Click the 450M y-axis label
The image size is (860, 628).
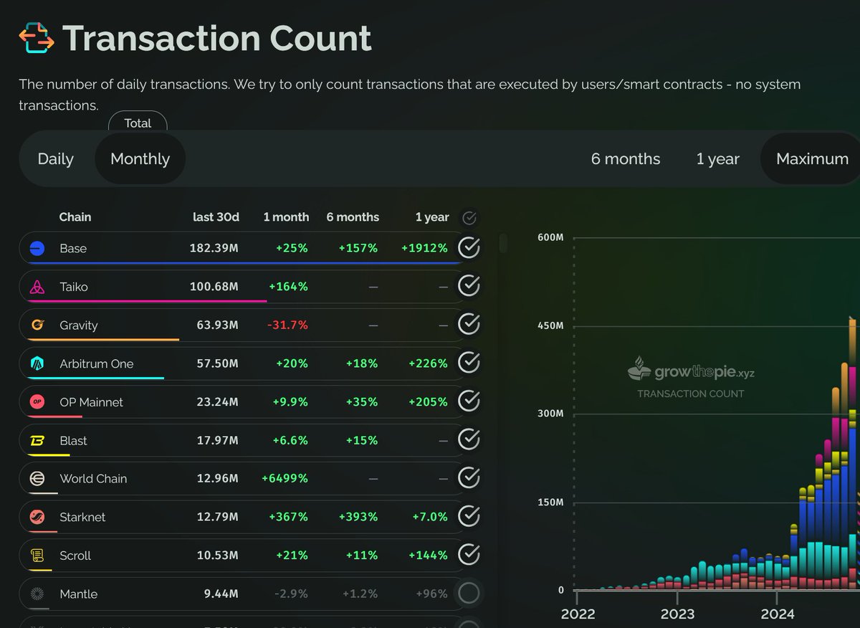(550, 326)
